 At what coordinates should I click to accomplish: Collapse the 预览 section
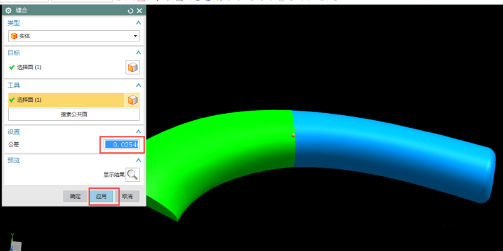tap(138, 160)
